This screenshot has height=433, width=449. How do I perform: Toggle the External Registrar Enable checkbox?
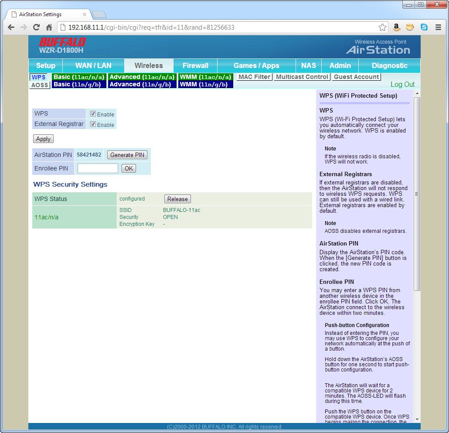tap(93, 124)
